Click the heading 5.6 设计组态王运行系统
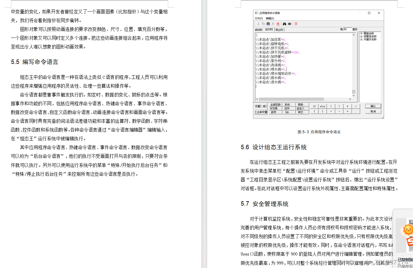413x268 pixels. coord(274,147)
